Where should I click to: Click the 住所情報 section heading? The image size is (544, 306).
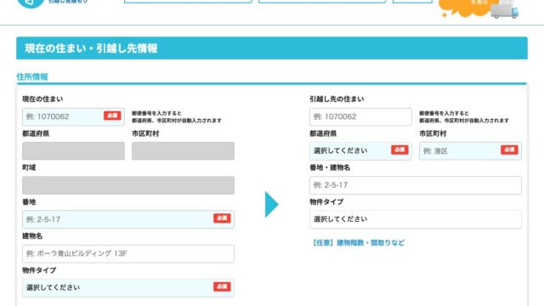(x=32, y=76)
